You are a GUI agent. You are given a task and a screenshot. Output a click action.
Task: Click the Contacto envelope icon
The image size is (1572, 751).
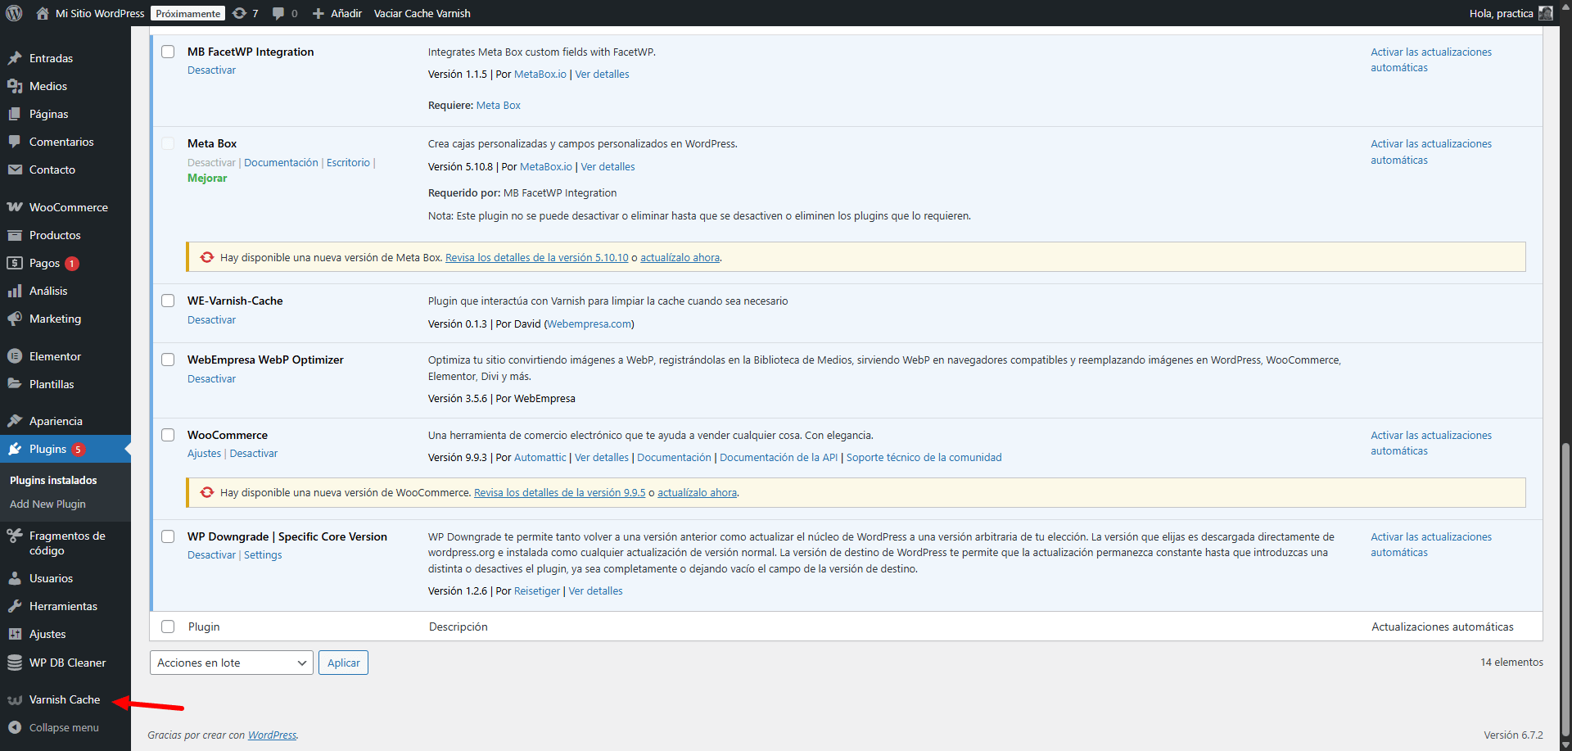click(x=15, y=170)
